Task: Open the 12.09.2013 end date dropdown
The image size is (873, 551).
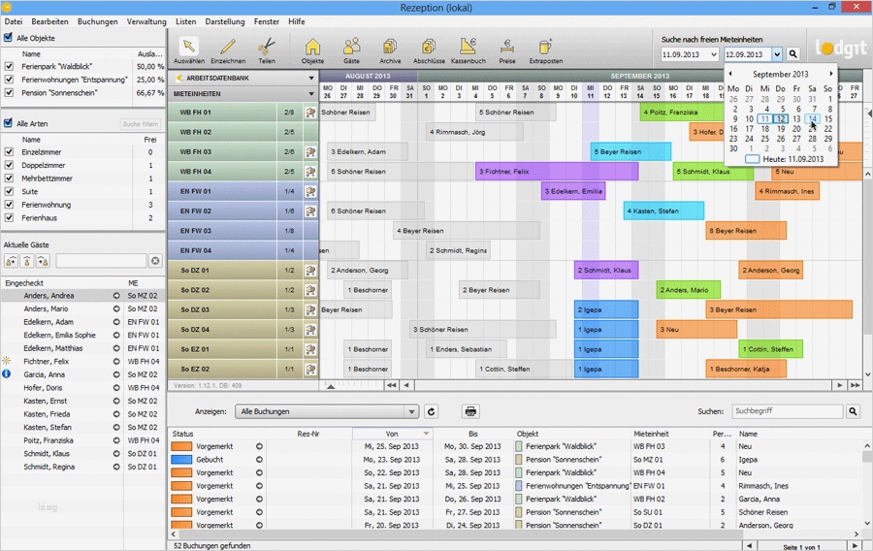Action: (777, 54)
